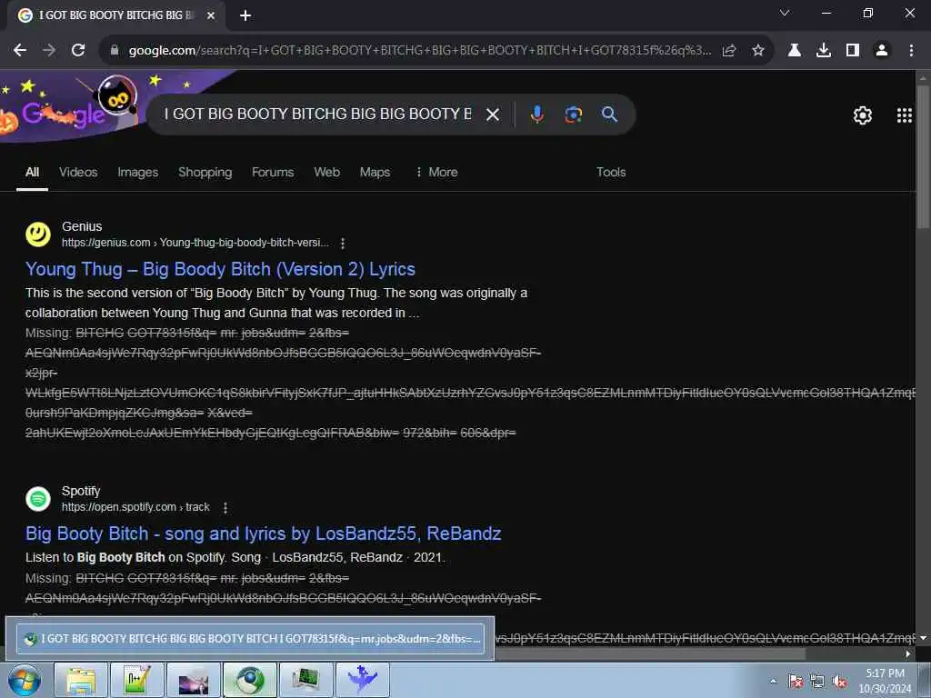The width and height of the screenshot is (931, 698).
Task: Open more options for Spotify result
Action: click(x=225, y=507)
